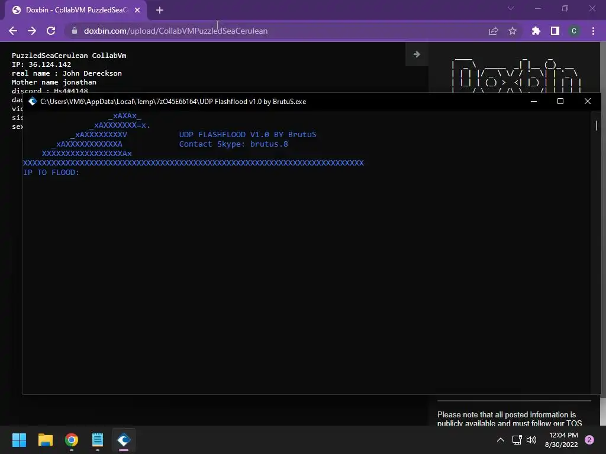This screenshot has width=606, height=454.
Task: Click 'IP: 36.124.142' text line
Action: tap(41, 64)
